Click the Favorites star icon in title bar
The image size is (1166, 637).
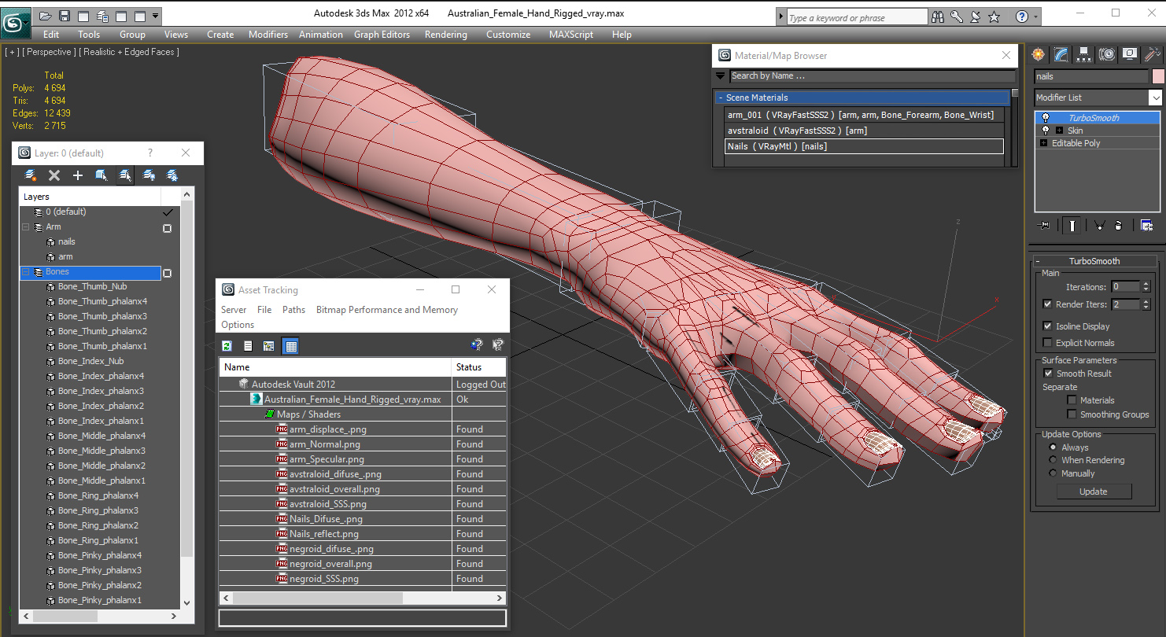point(994,17)
